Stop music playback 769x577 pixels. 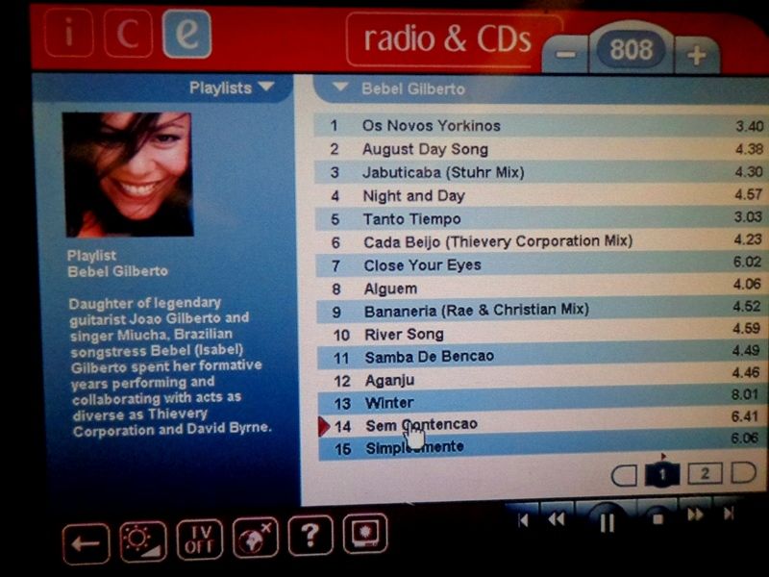coord(658,518)
